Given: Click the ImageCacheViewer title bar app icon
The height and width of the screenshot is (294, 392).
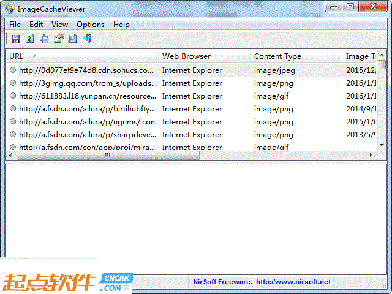Looking at the screenshot, I should point(10,9).
